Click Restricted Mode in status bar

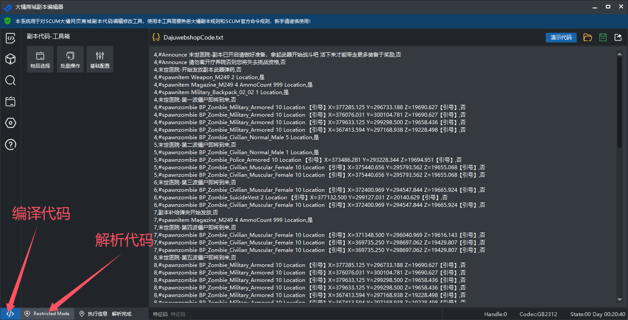[47, 314]
